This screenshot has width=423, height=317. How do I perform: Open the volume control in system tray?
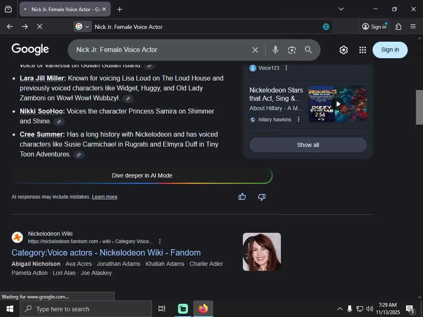coord(370,309)
